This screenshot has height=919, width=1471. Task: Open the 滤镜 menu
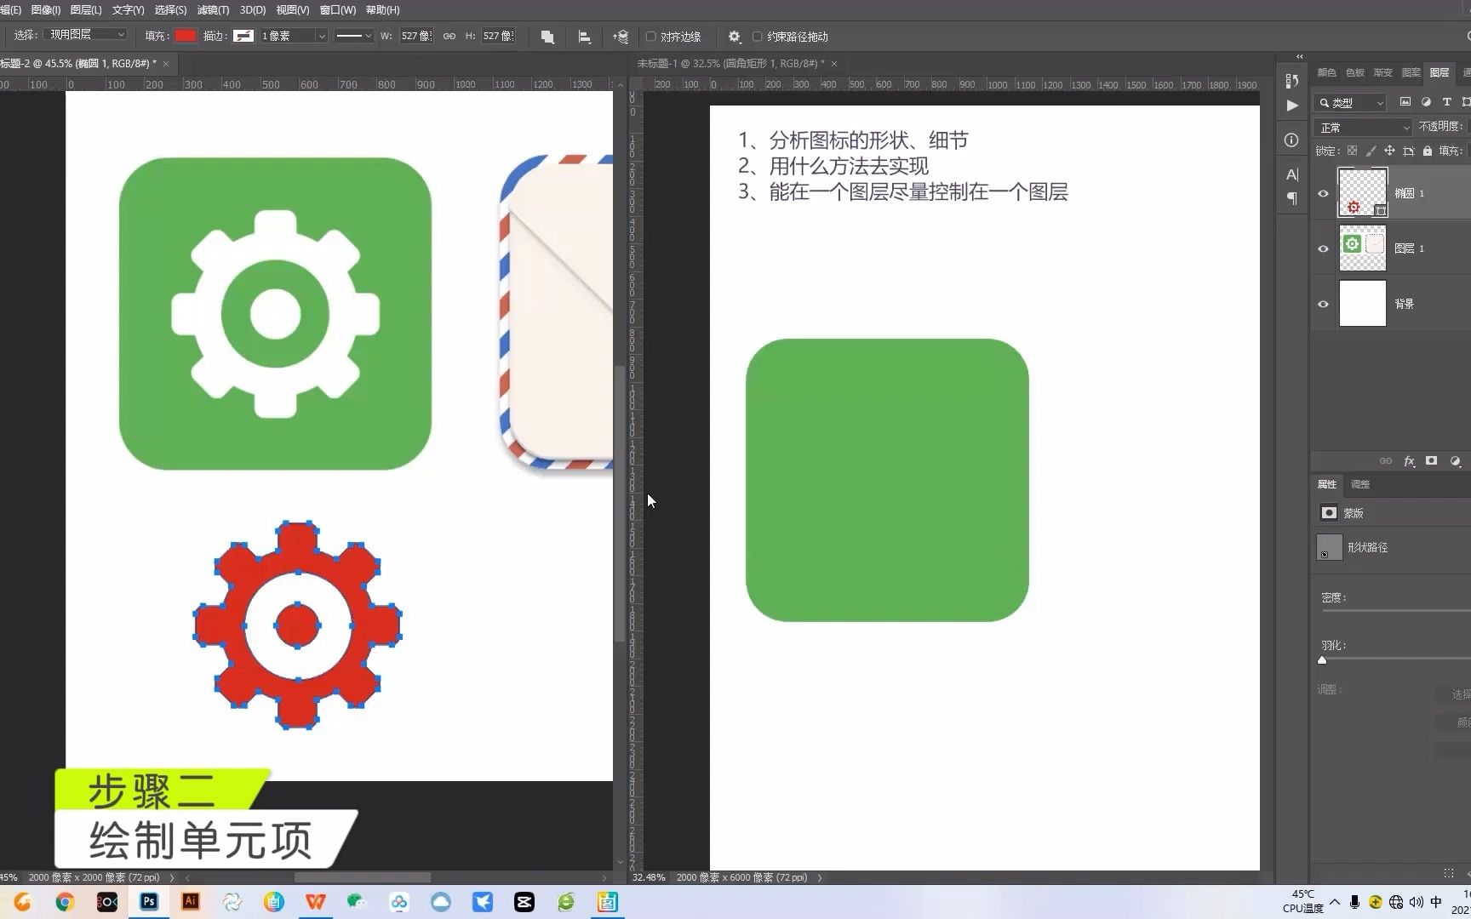(212, 9)
